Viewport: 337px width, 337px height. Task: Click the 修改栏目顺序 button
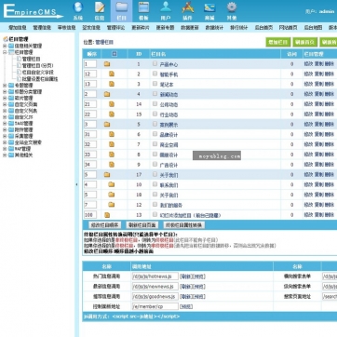pyautogui.click(x=104, y=225)
